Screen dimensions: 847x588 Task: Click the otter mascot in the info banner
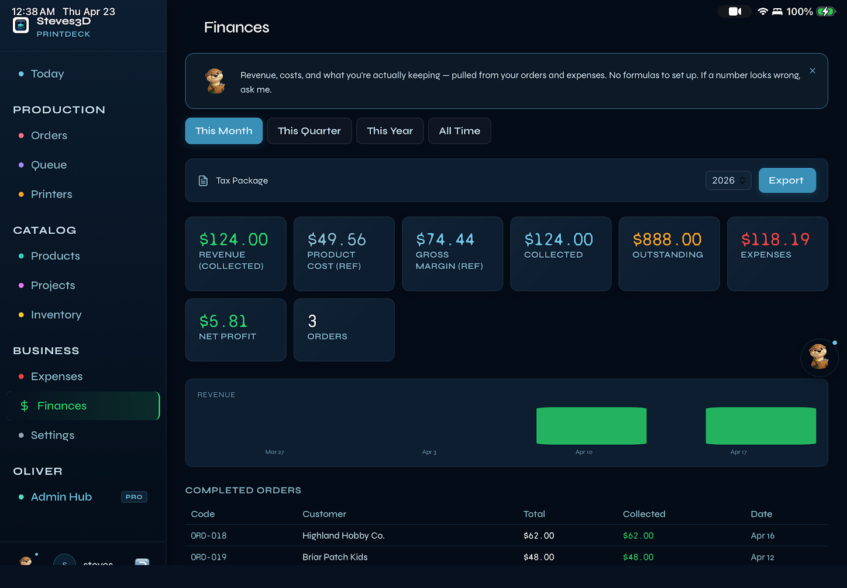point(215,81)
